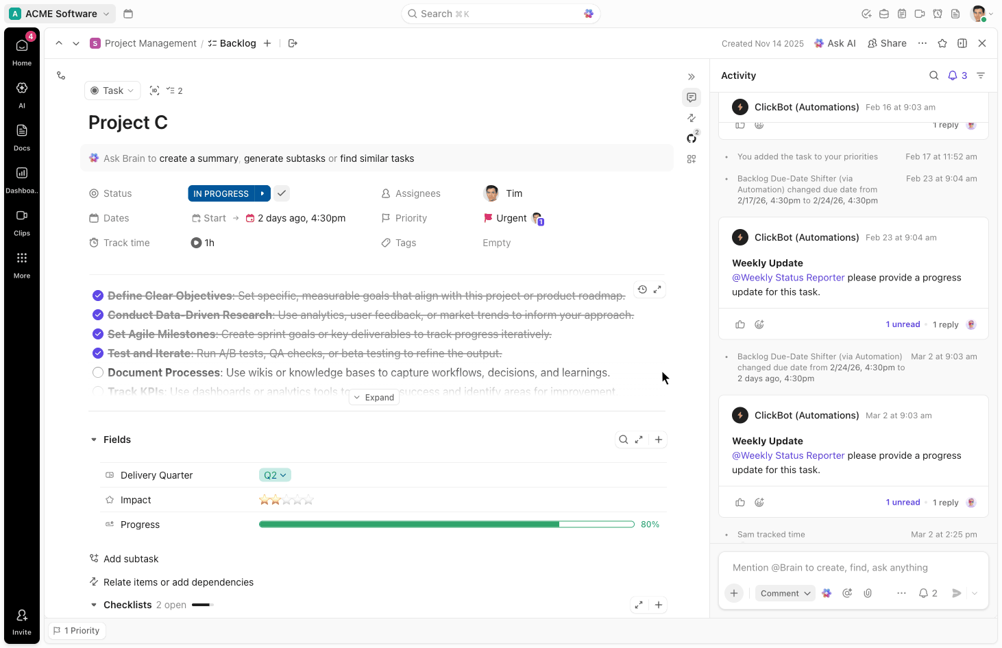Mark the Track KPIs item complete
Viewport: 1002px width, 648px height.
click(x=98, y=391)
